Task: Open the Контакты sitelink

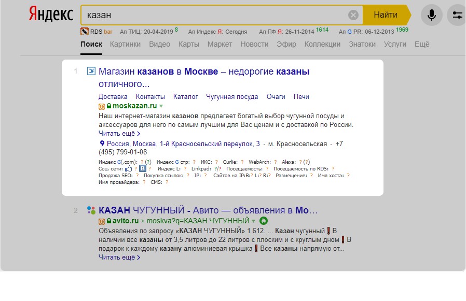Action: (150, 96)
